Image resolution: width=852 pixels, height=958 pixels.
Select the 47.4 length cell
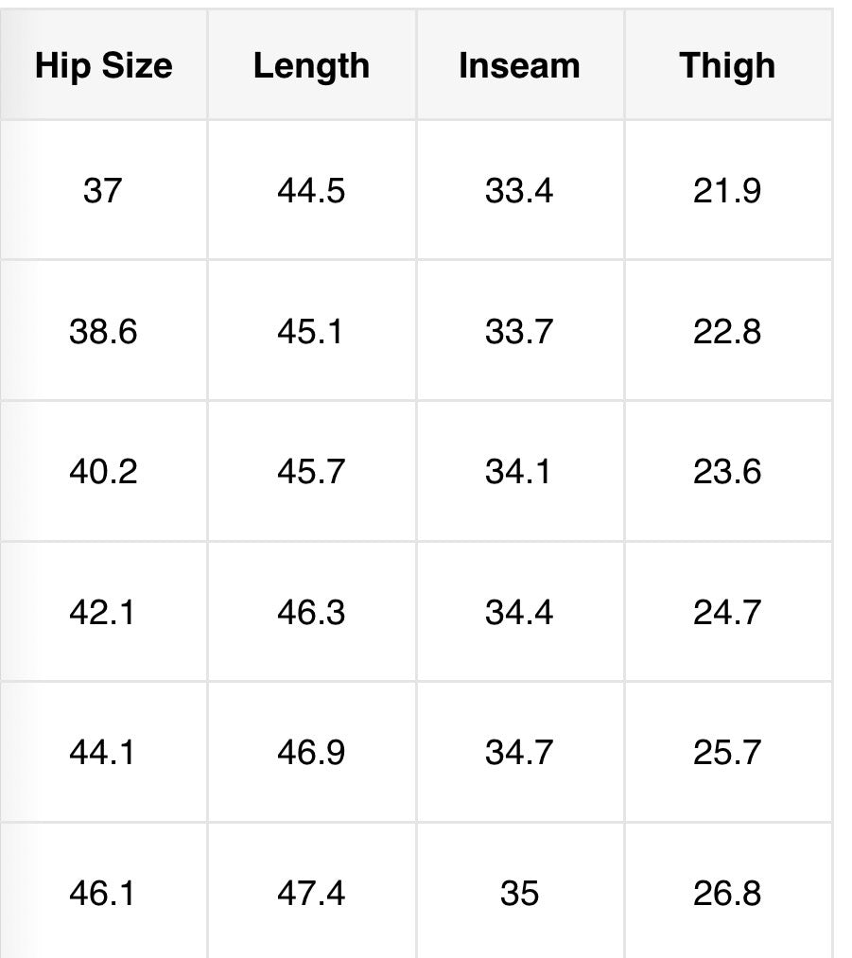coord(311,894)
